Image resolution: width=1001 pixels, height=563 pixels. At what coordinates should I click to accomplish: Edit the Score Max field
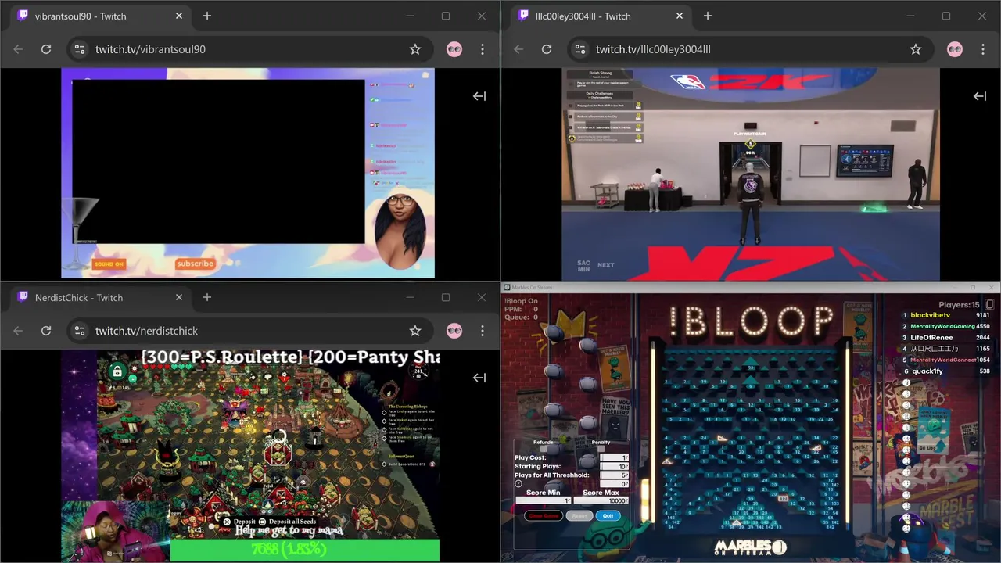[601, 500]
